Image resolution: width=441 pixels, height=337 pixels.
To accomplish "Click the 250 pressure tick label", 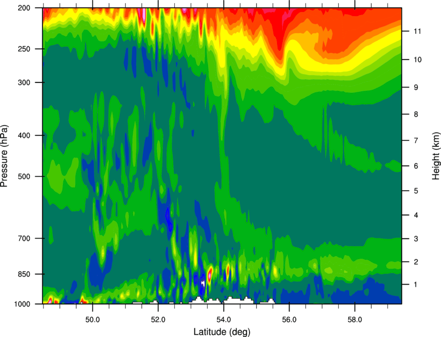I will [x=24, y=49].
